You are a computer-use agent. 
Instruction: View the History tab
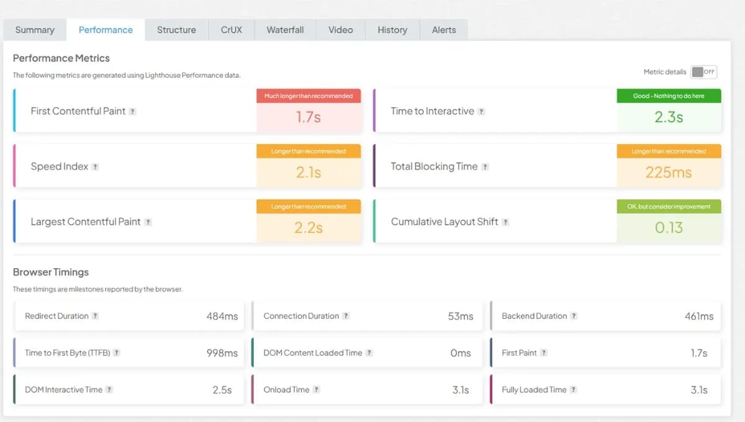pos(392,30)
